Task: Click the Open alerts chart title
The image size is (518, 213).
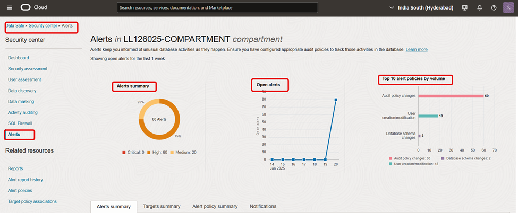Action: 268,85
